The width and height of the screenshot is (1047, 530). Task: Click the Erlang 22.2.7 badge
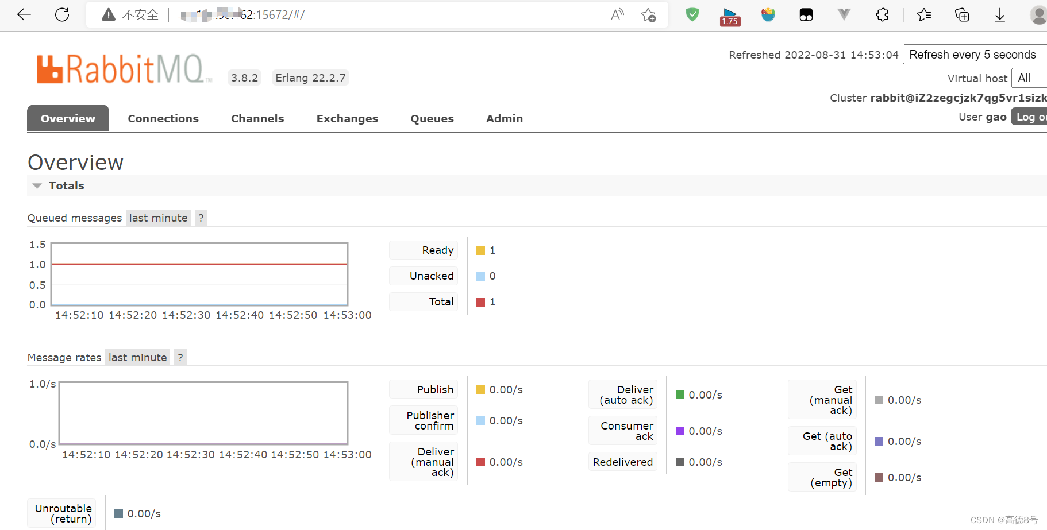[x=310, y=78]
